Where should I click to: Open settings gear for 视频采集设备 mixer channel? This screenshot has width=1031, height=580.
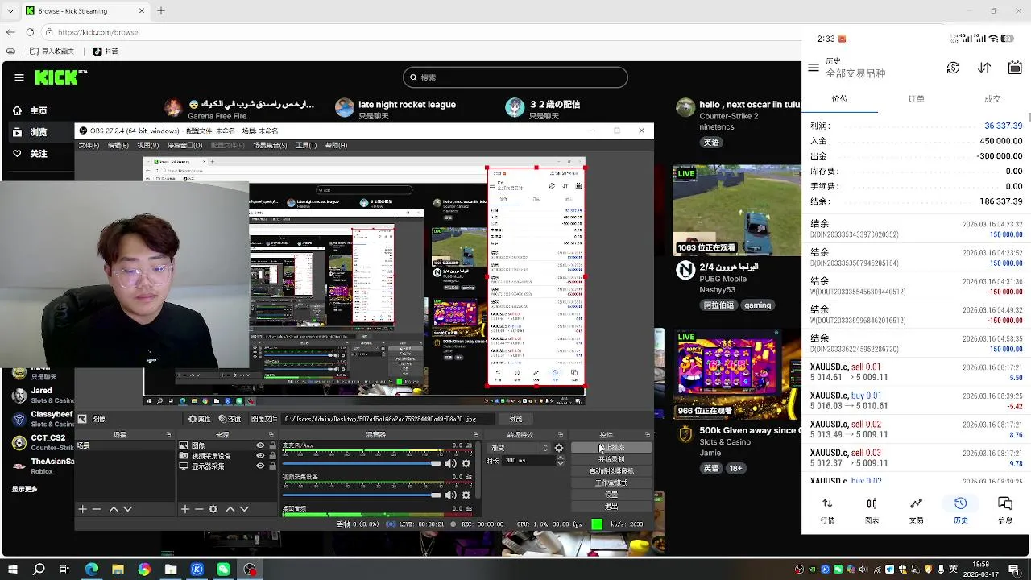[466, 495]
